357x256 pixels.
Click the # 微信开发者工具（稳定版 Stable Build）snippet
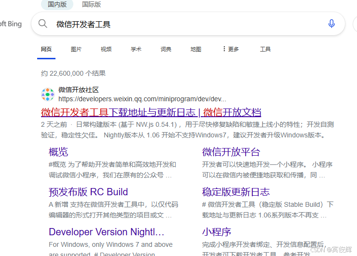pos(268,210)
